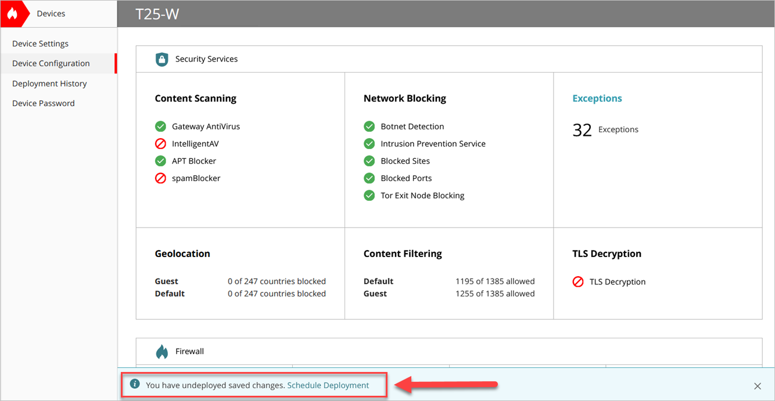Toggle the spamBlocker disabled indicator

[x=160, y=178]
